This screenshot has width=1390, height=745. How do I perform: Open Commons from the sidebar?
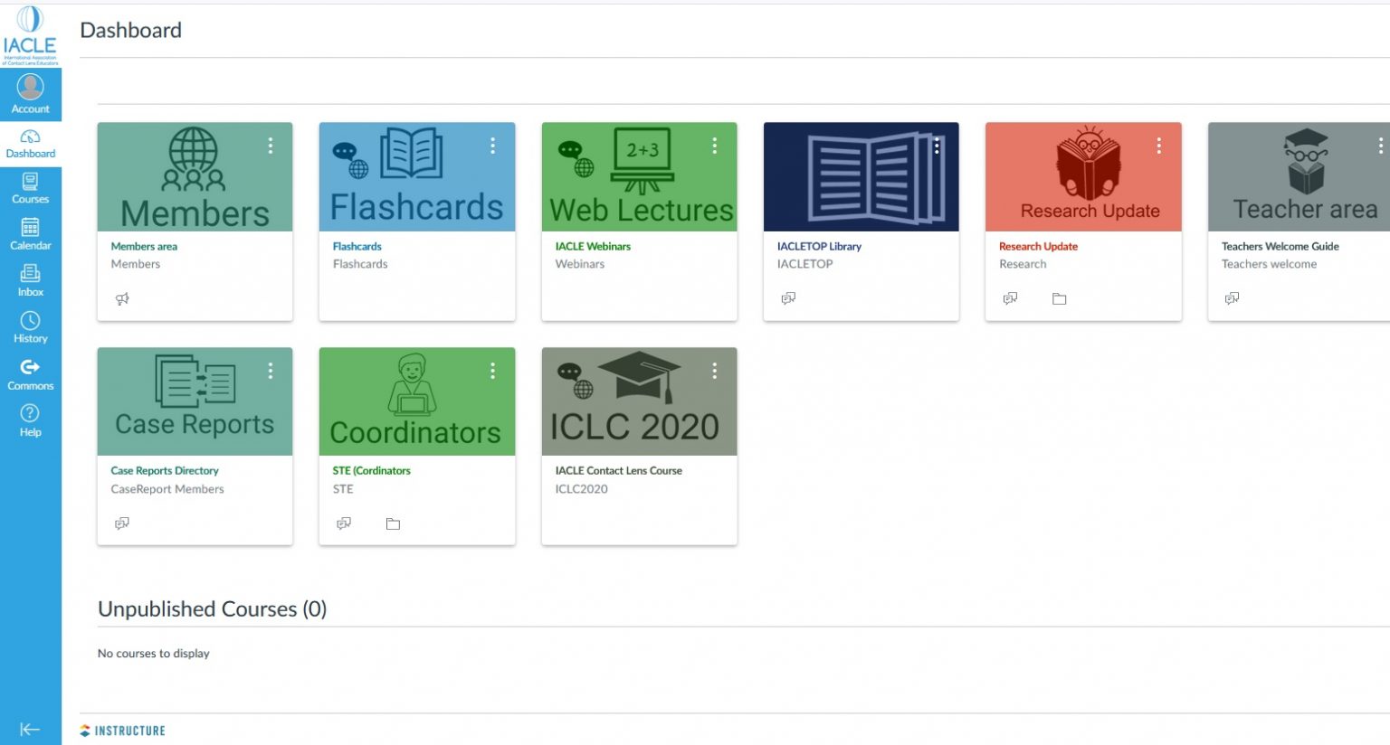[x=31, y=373]
